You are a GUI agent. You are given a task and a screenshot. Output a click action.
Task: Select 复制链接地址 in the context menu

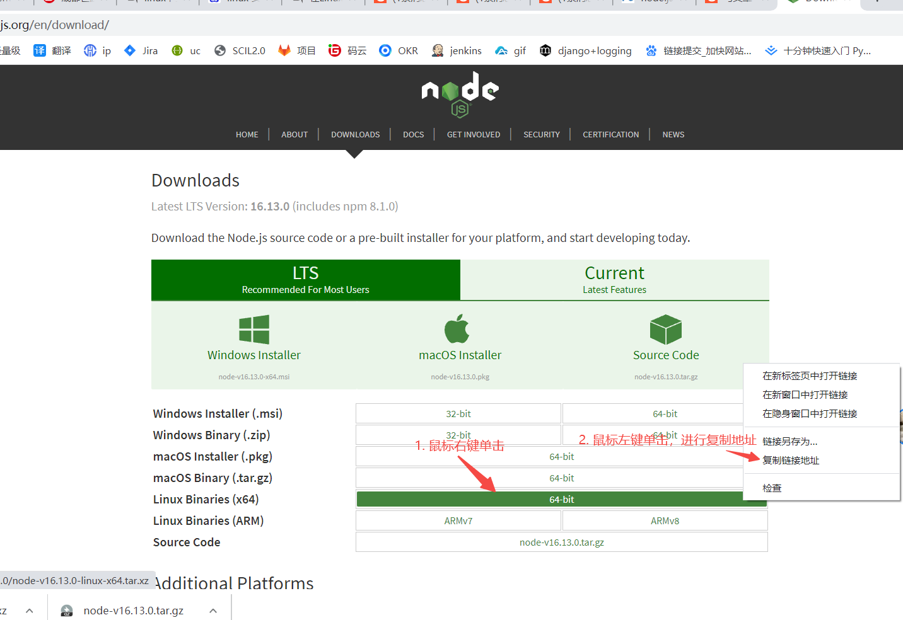(790, 460)
